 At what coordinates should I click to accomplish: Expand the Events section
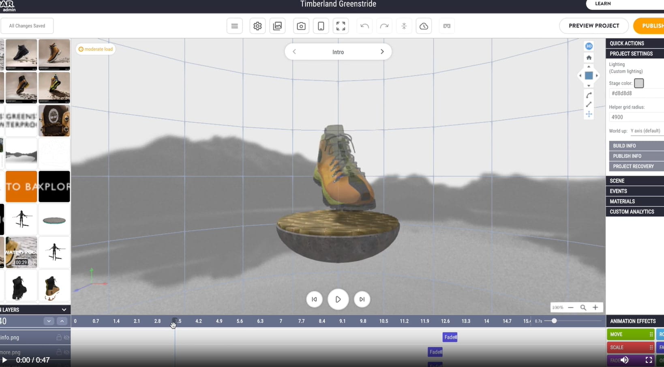[x=635, y=191]
